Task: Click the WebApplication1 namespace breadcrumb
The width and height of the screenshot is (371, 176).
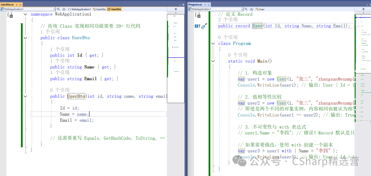Action: (79, 9)
